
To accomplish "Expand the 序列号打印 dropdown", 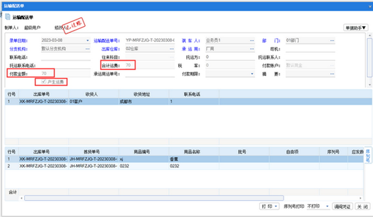I will [x=328, y=206].
